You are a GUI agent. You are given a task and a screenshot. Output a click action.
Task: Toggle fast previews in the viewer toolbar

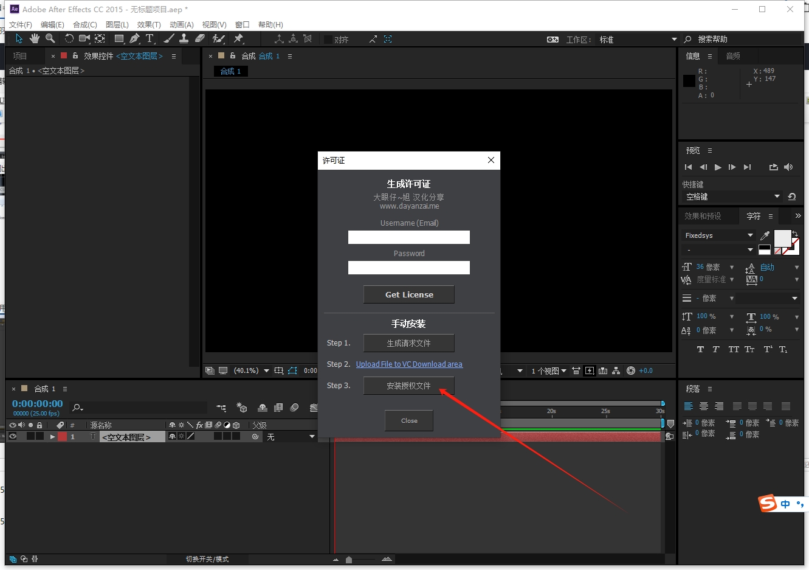[590, 370]
